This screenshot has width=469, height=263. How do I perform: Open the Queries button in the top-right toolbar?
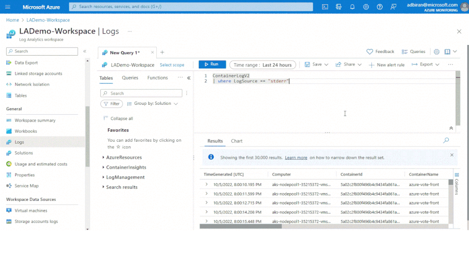(x=413, y=51)
